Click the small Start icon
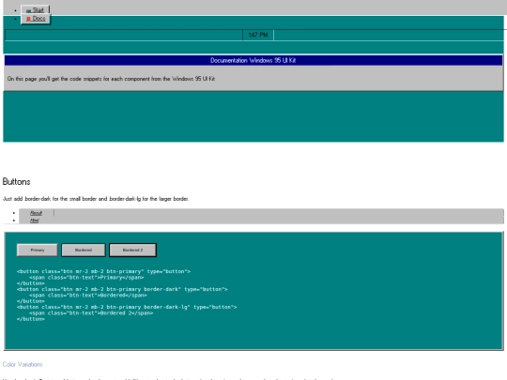Image resolution: width=507 pixels, height=380 pixels. [x=28, y=10]
